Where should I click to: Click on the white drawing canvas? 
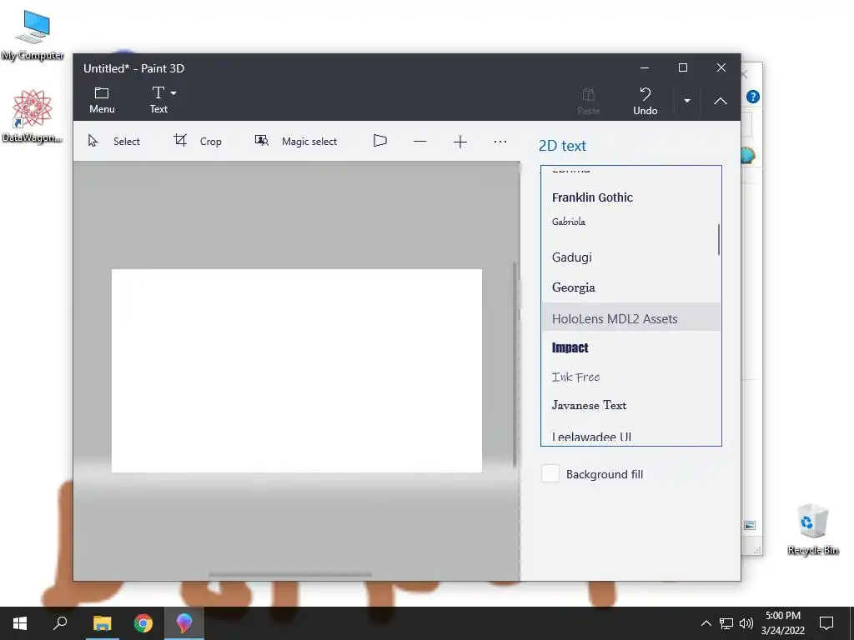(297, 371)
